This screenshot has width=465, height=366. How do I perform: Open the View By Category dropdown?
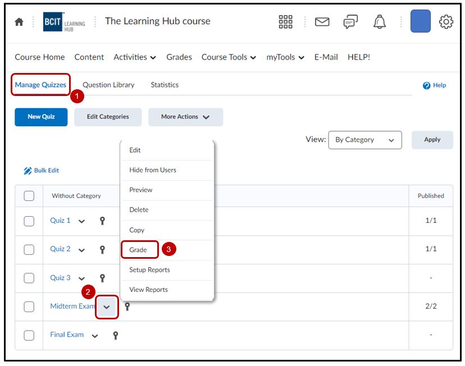[x=365, y=140]
